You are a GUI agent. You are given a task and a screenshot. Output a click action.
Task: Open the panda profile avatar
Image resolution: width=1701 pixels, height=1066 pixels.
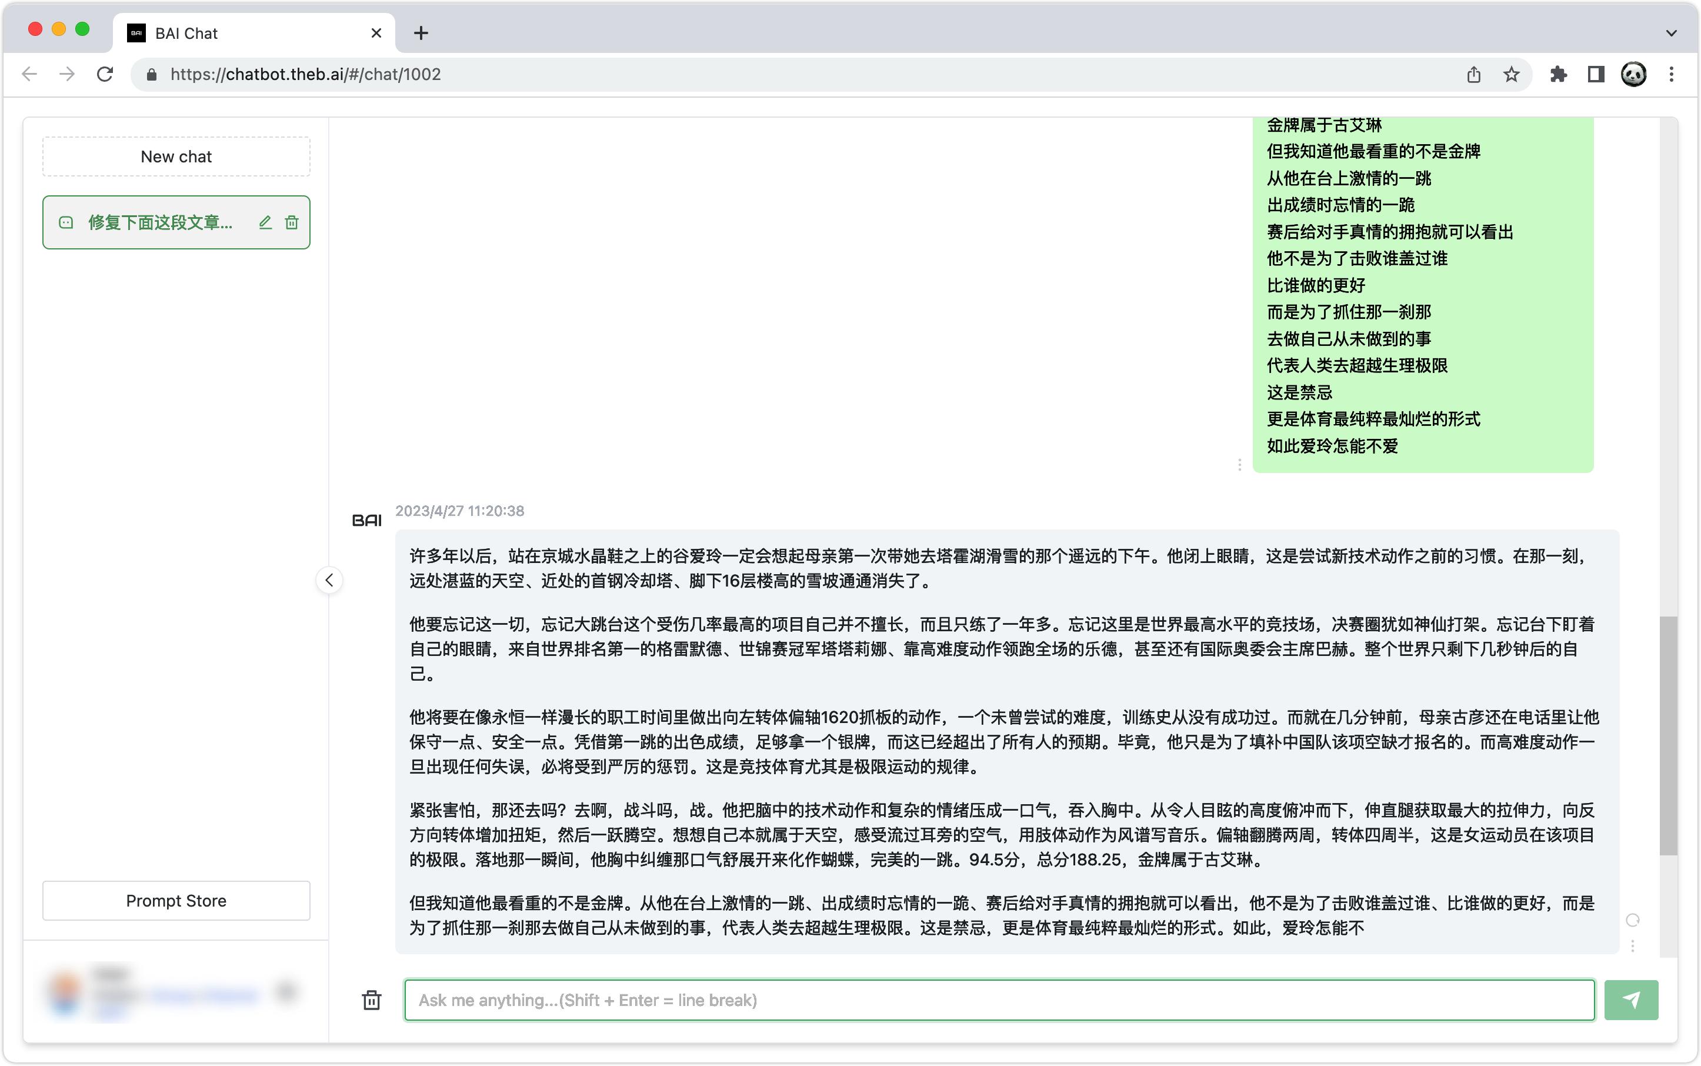tap(1633, 75)
